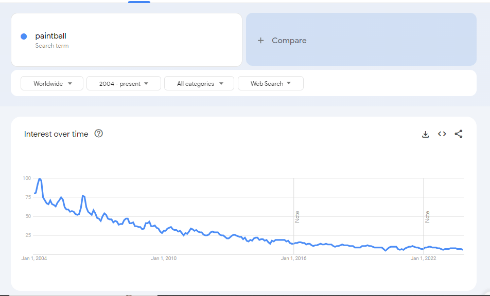Open the help tooltip next to Interest over time
The height and width of the screenshot is (296, 490).
(98, 134)
